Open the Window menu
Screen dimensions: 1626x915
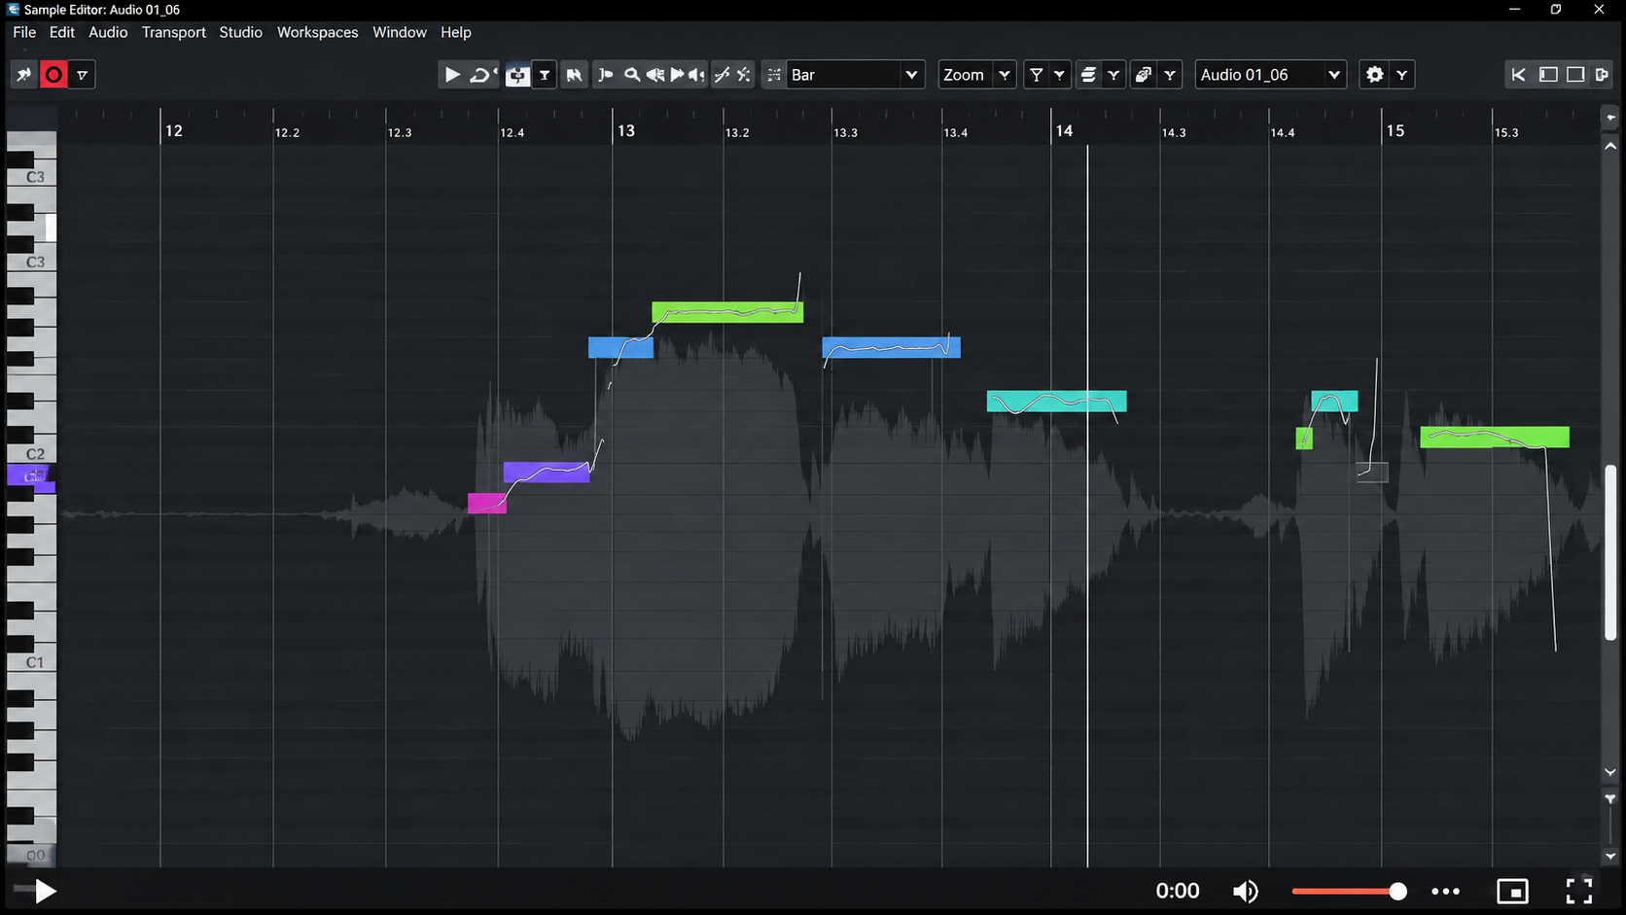pyautogui.click(x=400, y=32)
